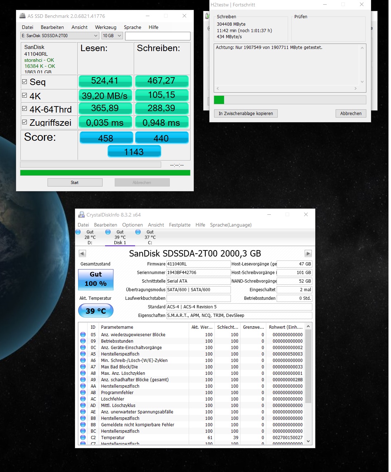Click the Rohwert column header
The image size is (391, 472).
(286, 327)
